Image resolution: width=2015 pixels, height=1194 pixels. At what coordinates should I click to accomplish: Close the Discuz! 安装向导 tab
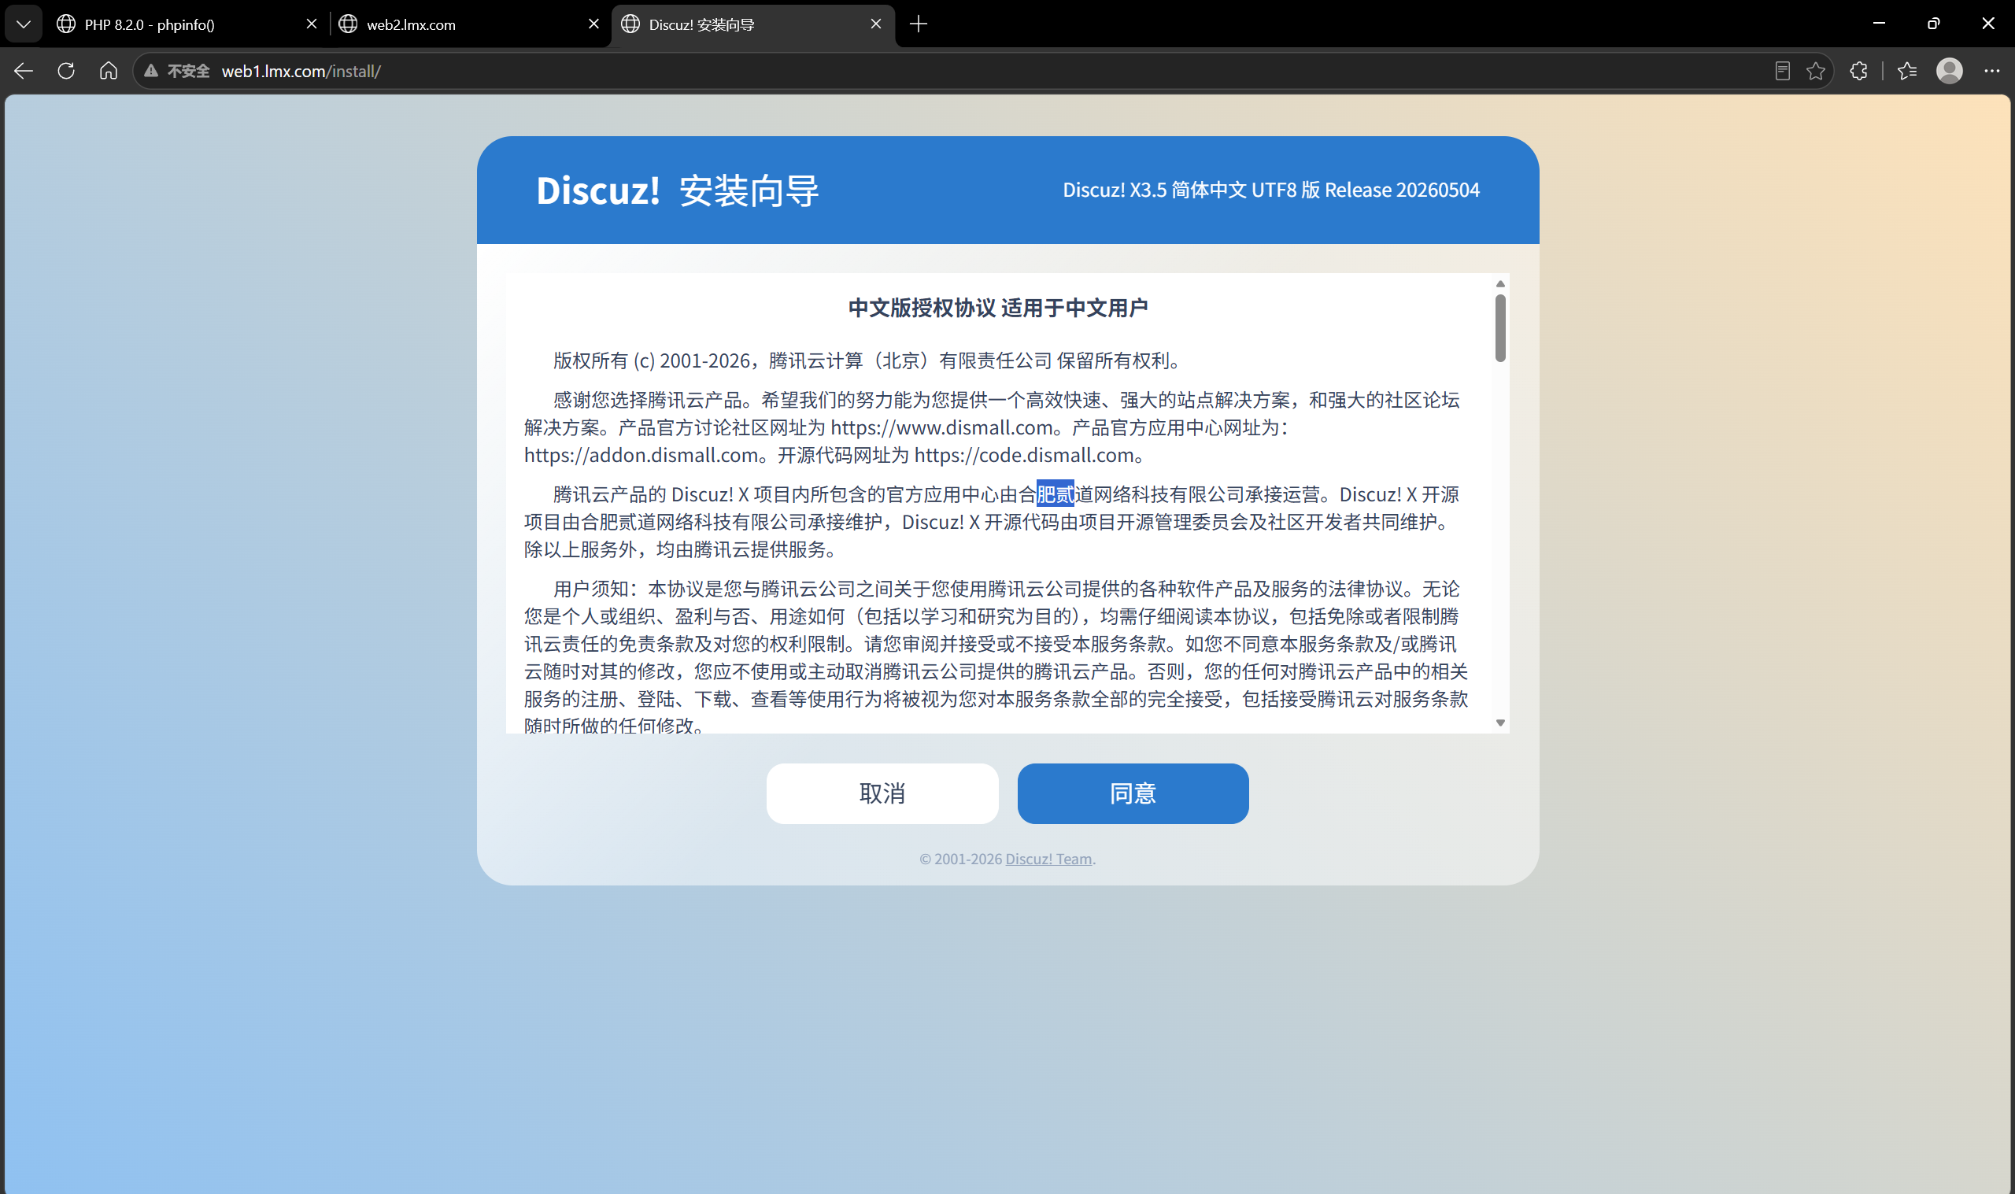(876, 24)
